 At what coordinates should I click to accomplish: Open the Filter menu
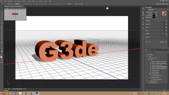(34, 1)
